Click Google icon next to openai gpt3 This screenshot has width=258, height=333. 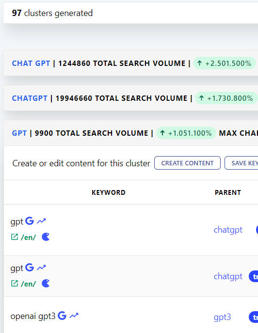point(62,316)
